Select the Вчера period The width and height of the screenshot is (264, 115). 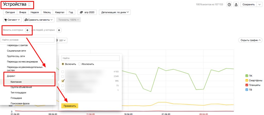23,12
